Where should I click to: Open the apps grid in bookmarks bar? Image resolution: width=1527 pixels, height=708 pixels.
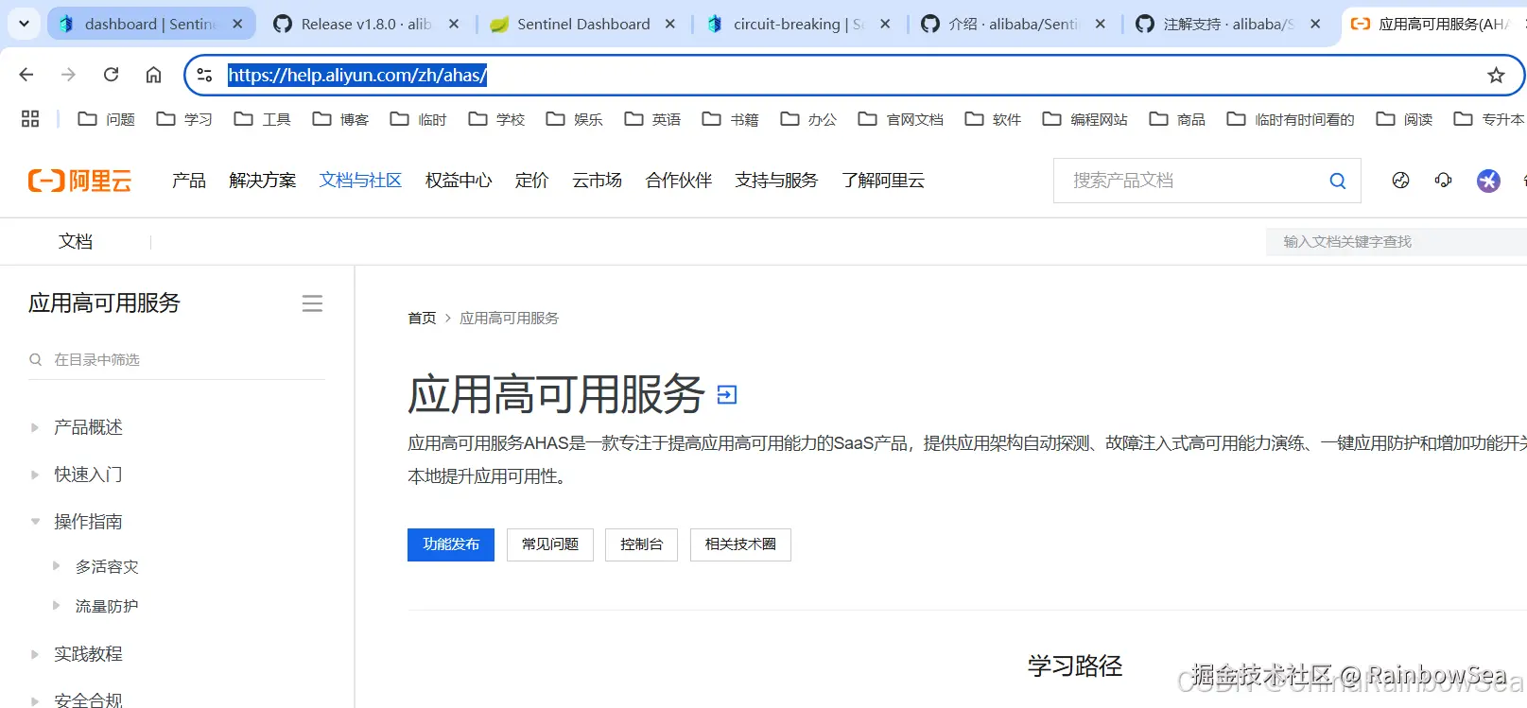(30, 119)
